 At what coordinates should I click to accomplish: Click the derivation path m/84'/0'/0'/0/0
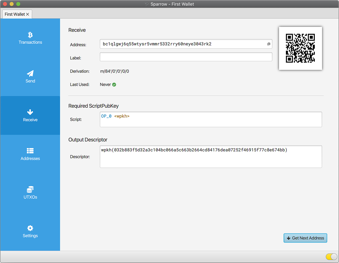pos(114,71)
